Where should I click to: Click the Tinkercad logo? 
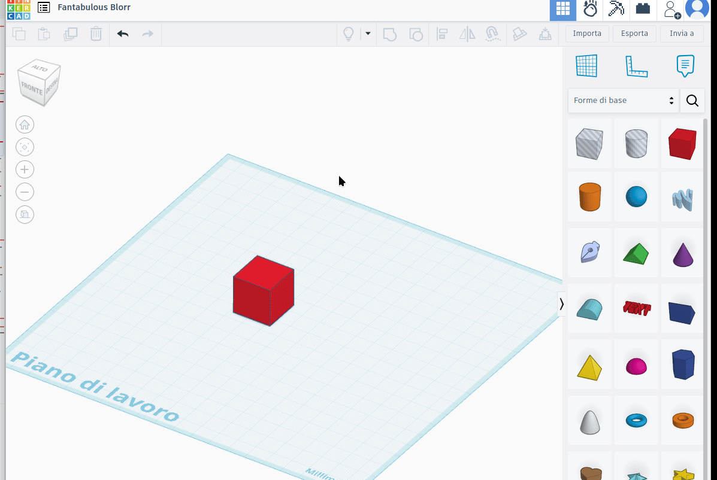19,10
